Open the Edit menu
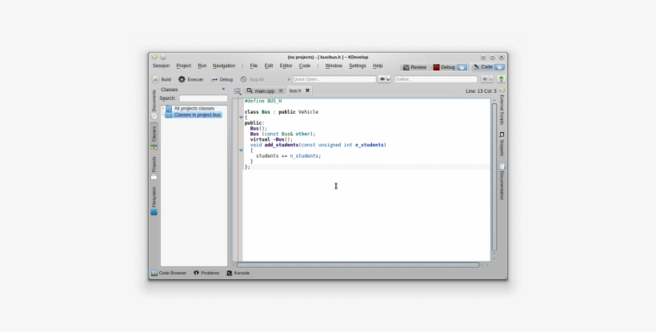 tap(269, 66)
